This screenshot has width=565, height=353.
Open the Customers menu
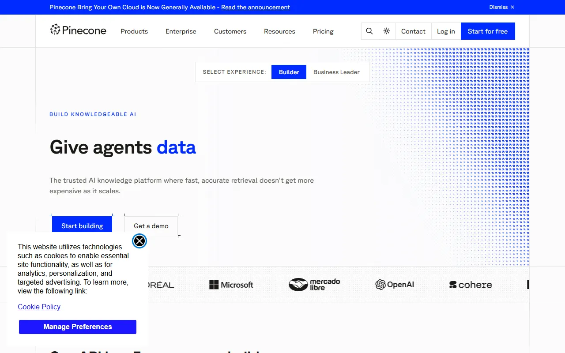tap(230, 31)
